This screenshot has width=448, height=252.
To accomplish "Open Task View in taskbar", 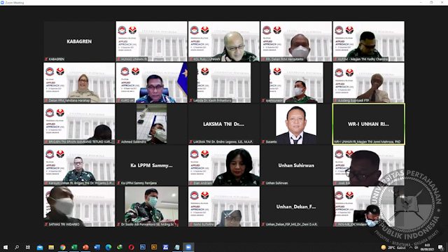I will pyautogui.click(x=28, y=247).
